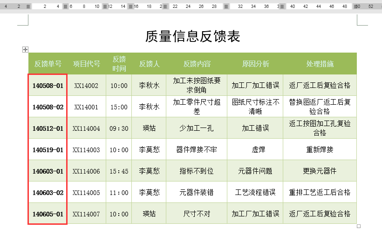Click the table move handle icon
The image size is (382, 242).
tap(25, 50)
